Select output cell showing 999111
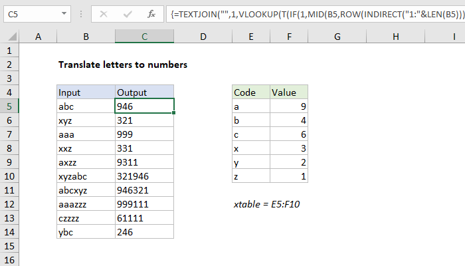This screenshot has width=465, height=266. click(x=144, y=204)
